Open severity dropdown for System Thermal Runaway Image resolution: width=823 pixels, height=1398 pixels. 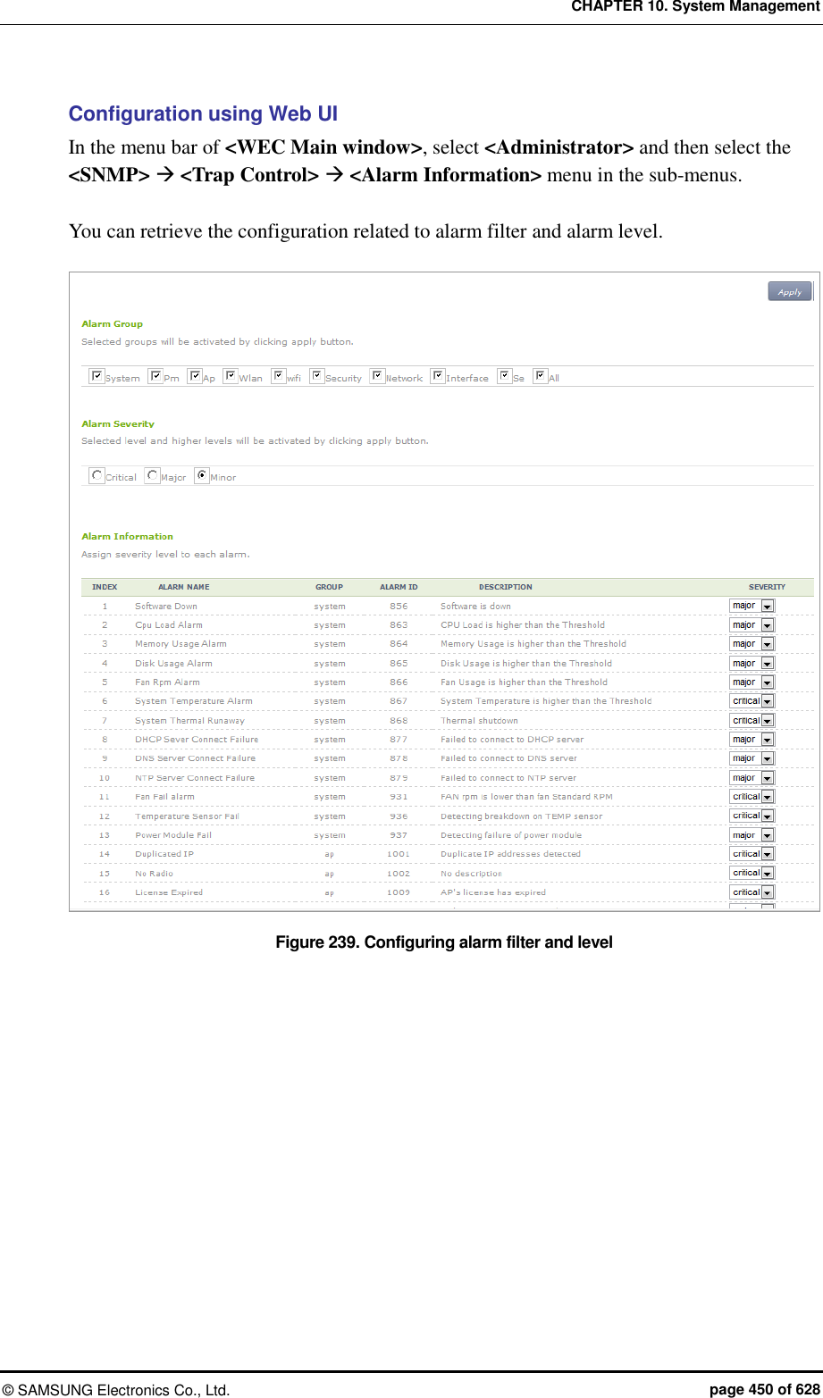[x=767, y=720]
